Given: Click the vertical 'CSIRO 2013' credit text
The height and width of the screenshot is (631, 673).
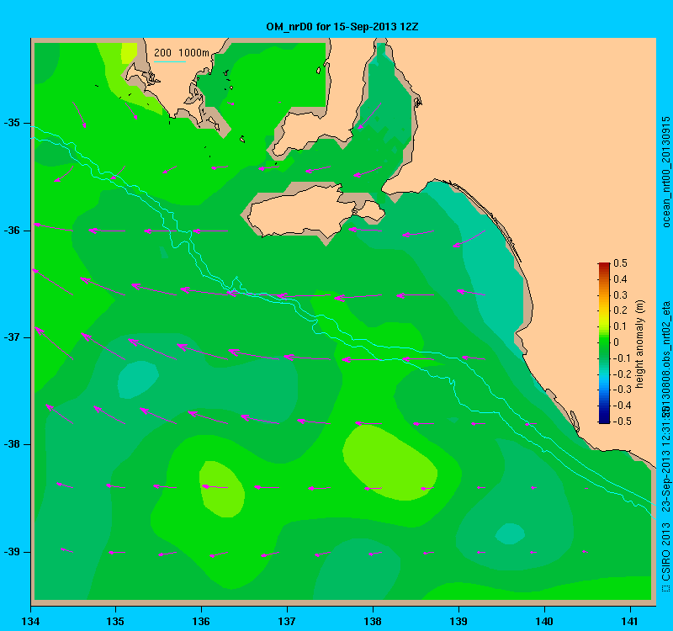Looking at the screenshot, I should point(666,551).
